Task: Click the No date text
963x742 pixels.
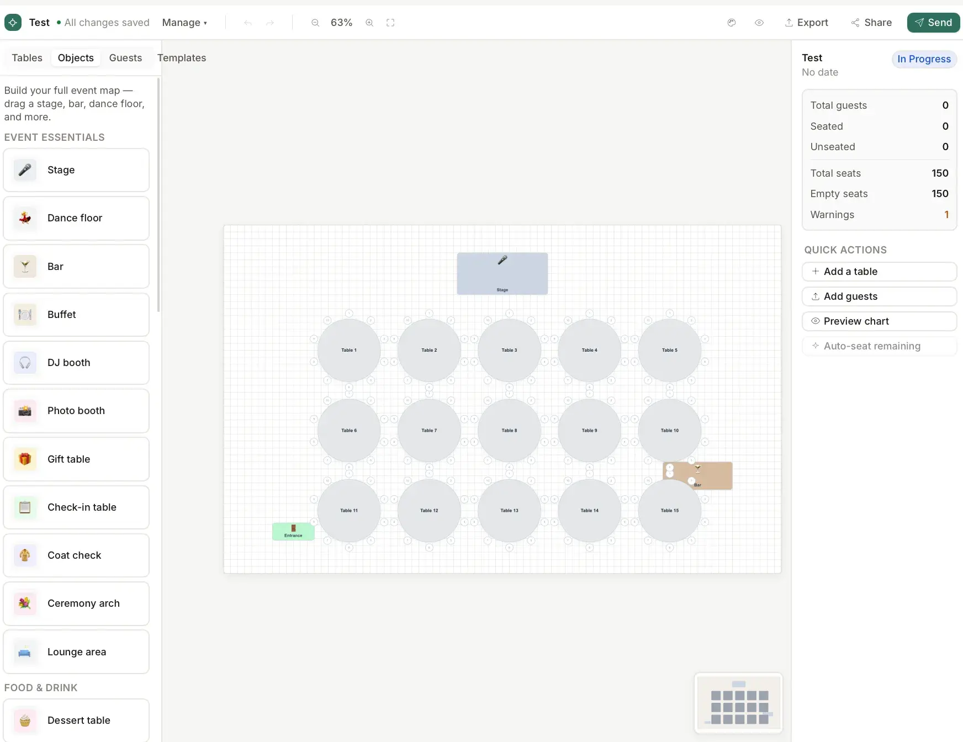Action: point(820,72)
